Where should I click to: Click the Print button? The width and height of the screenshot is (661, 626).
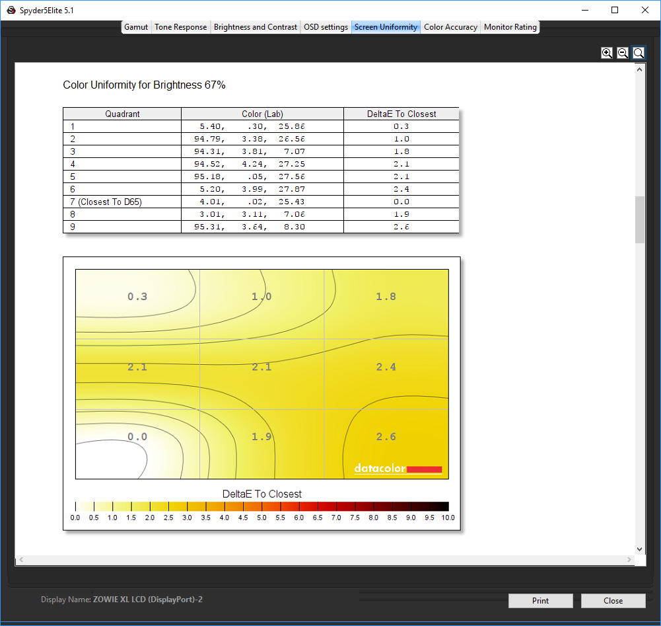pos(540,600)
